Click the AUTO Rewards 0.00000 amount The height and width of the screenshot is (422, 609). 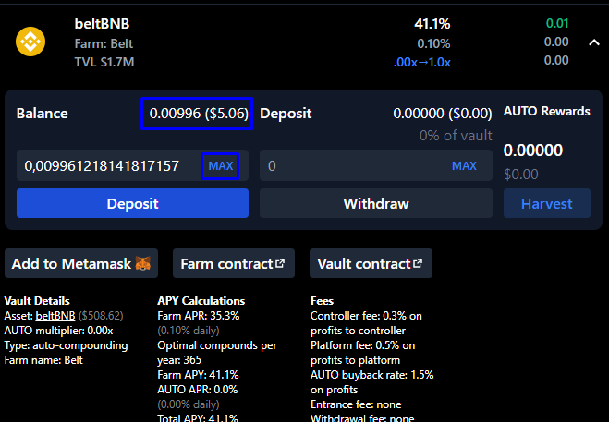click(x=532, y=151)
